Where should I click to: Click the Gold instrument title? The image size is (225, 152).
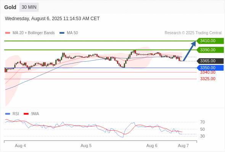pos(10,7)
